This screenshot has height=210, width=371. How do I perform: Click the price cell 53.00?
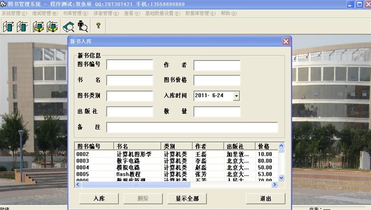click(265, 174)
